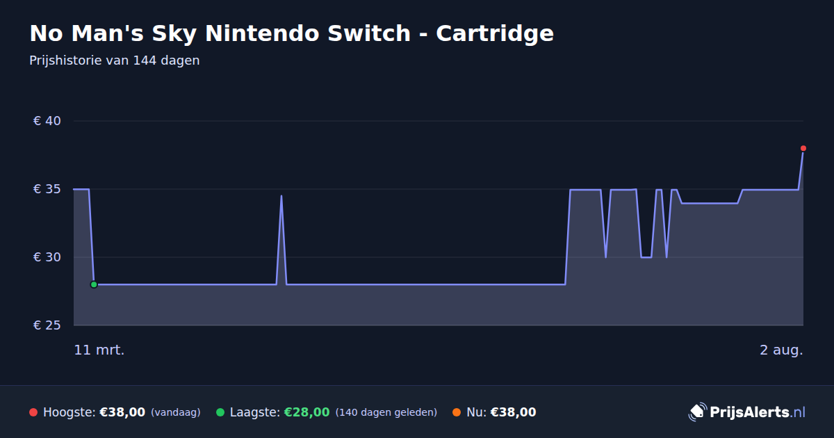The width and height of the screenshot is (834, 438).
Task: Click the red Hoogste legend dot
Action: pos(33,412)
